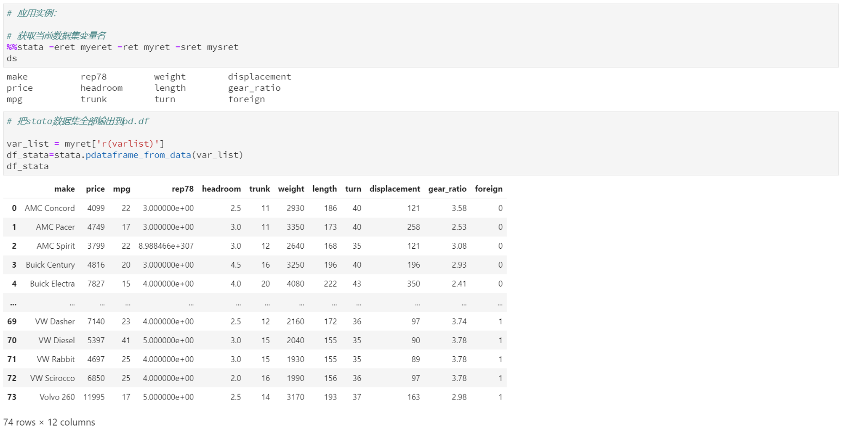Click the 'trunk' column header
The width and height of the screenshot is (842, 434).
pos(259,189)
